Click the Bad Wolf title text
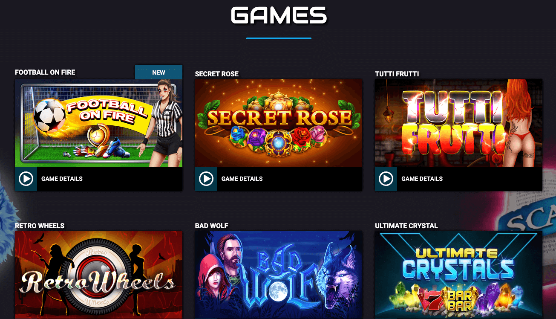Viewport: 556px width, 319px height. click(211, 226)
